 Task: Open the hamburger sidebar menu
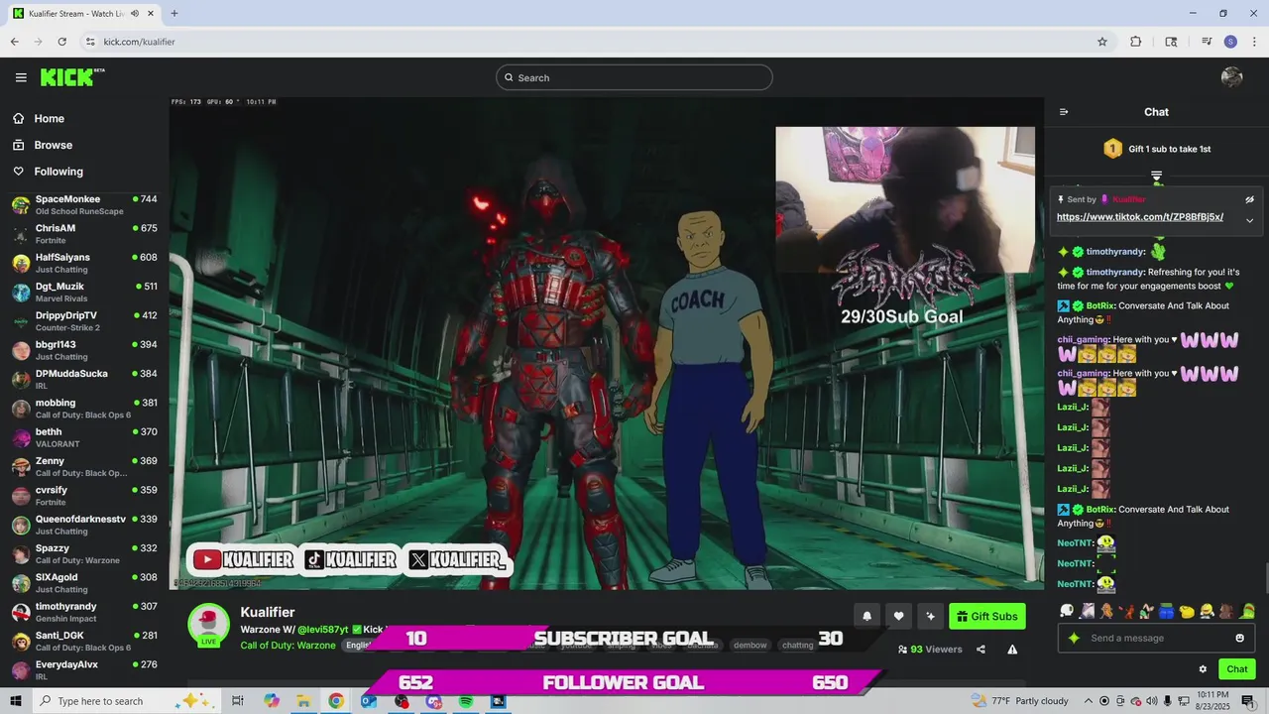point(21,77)
